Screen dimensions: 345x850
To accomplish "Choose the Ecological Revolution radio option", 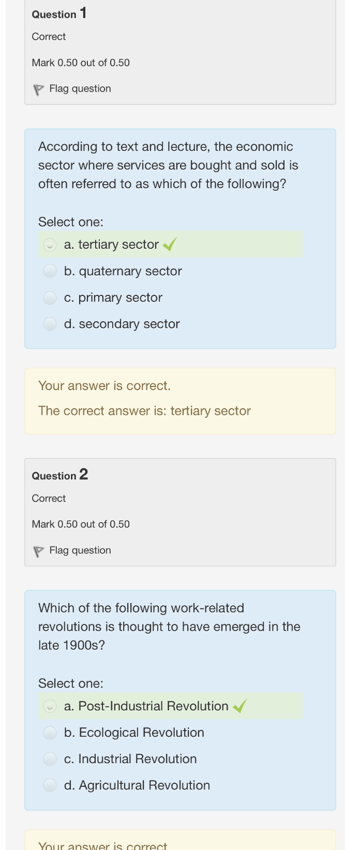I will click(x=50, y=733).
